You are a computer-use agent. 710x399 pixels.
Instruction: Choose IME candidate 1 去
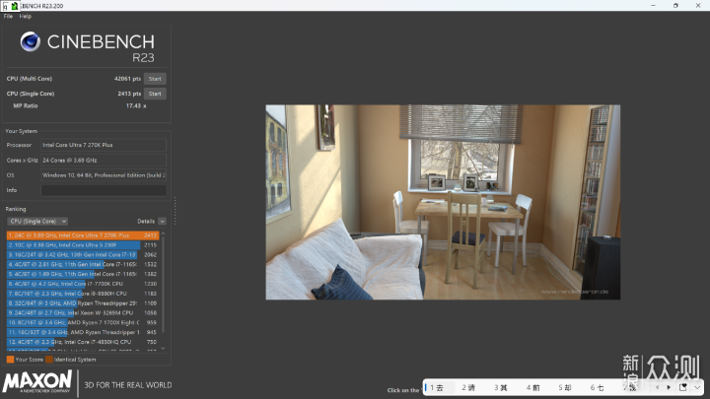437,388
